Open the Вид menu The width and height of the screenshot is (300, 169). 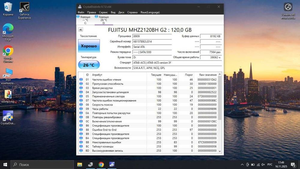click(x=113, y=12)
